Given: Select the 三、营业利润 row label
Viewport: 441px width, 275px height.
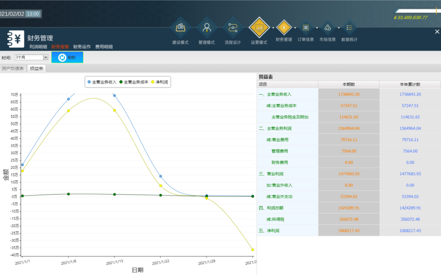Looking at the screenshot, I should (271, 174).
